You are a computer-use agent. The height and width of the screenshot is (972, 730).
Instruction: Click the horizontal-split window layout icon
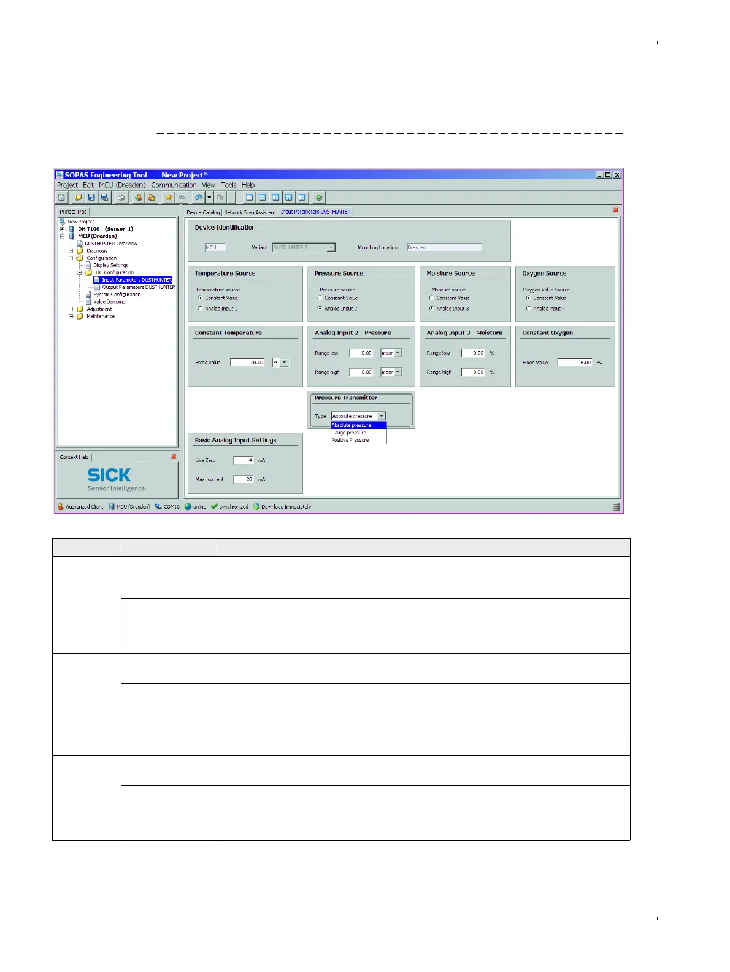pos(263,198)
